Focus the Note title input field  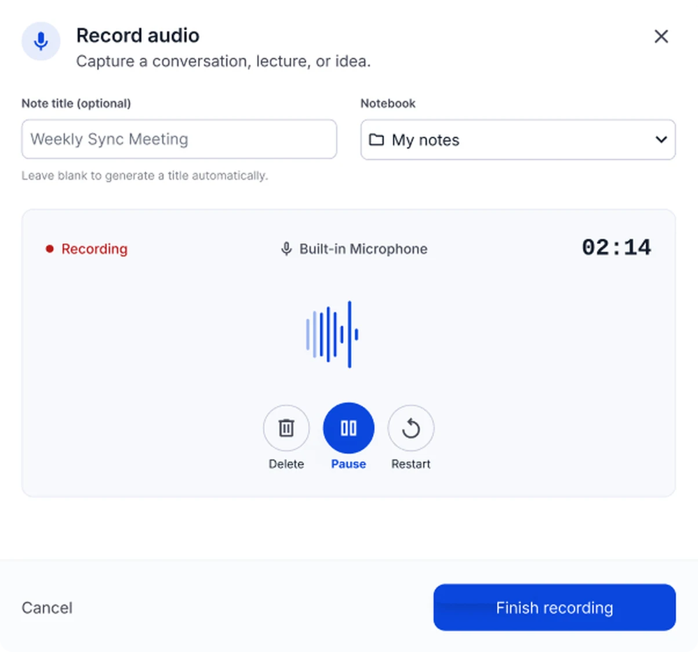179,139
